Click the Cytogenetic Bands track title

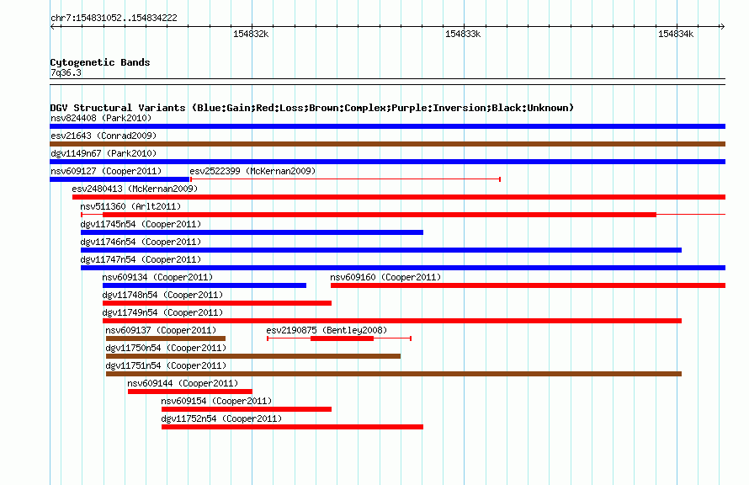pyautogui.click(x=100, y=62)
